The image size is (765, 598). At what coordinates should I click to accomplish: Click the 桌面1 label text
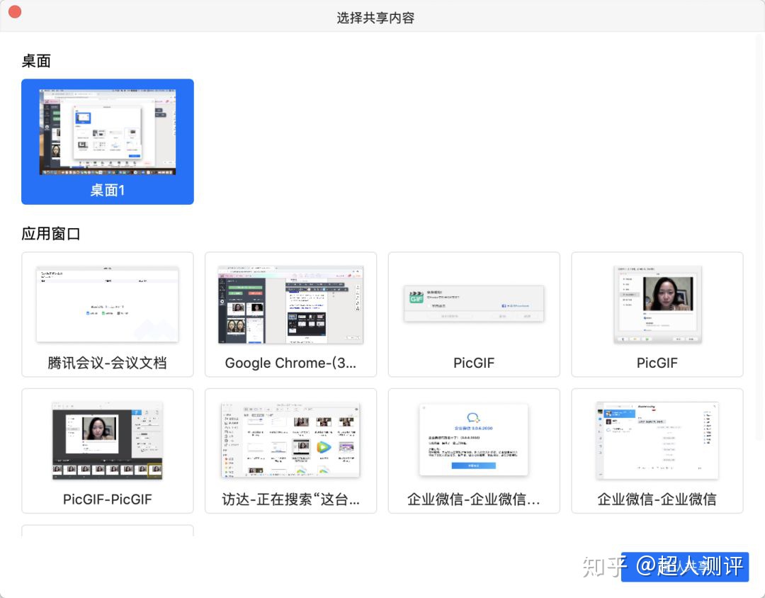pyautogui.click(x=108, y=190)
